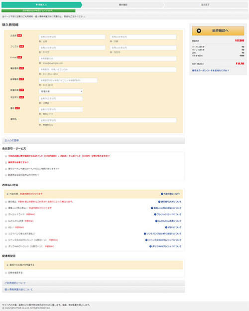Click help icon beside ソフトバンクまとめて支払いについて

(145, 234)
